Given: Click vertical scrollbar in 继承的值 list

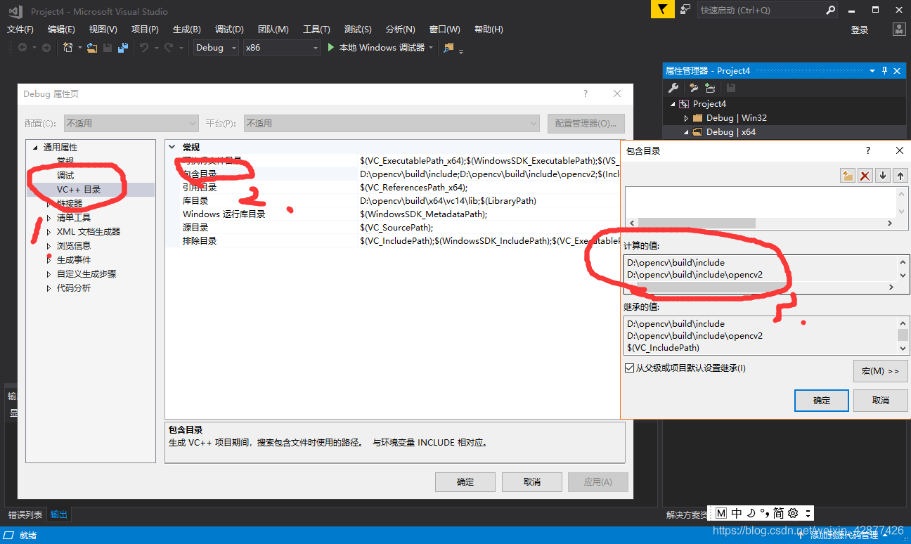Looking at the screenshot, I should click(x=903, y=335).
